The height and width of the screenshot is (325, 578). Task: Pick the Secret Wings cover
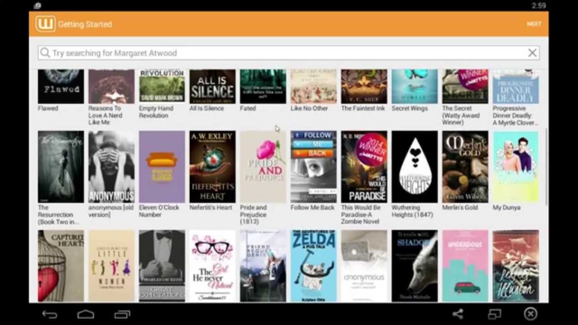click(414, 86)
